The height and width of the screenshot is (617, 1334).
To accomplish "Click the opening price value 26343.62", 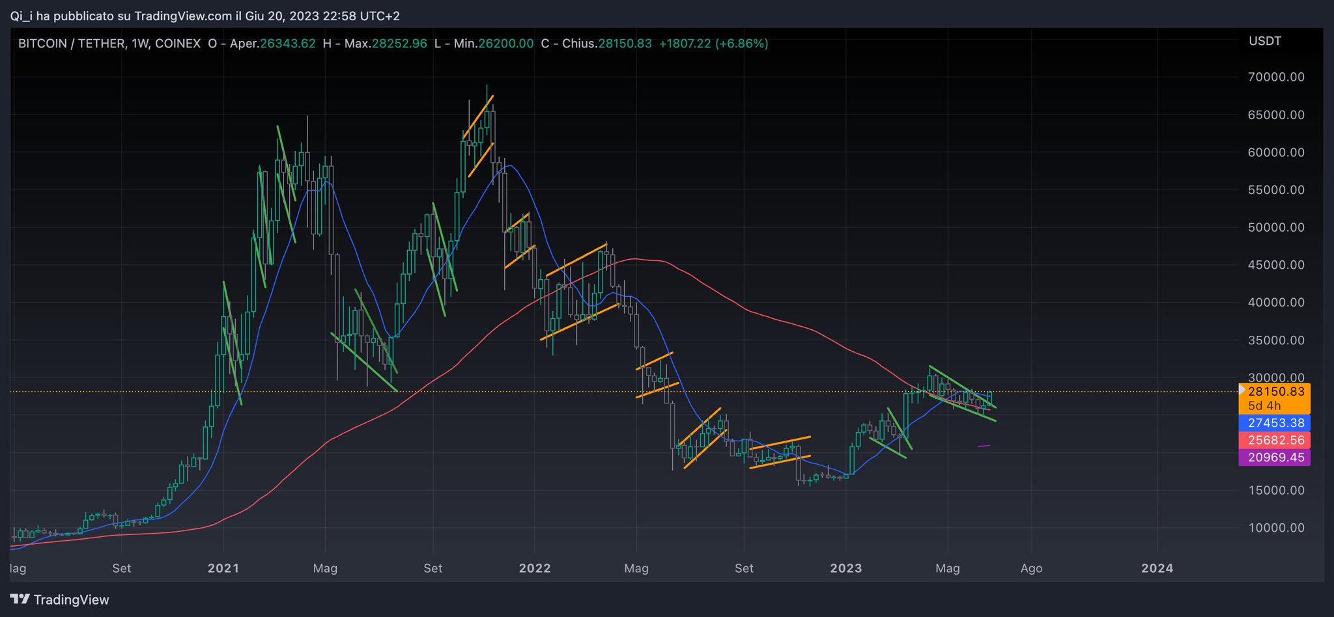I will tap(288, 44).
